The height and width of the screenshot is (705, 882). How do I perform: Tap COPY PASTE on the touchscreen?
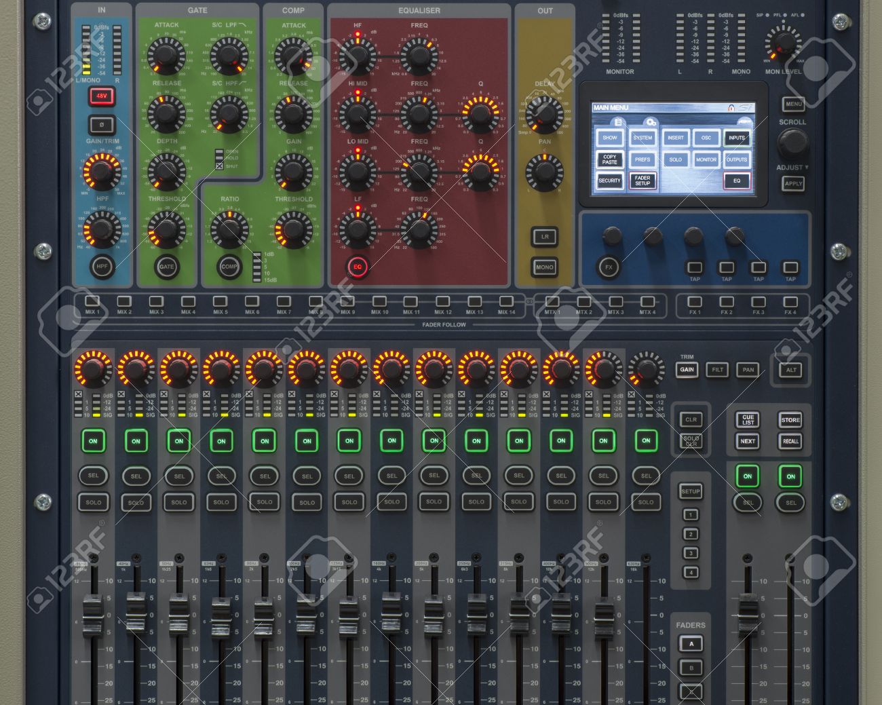click(x=610, y=159)
